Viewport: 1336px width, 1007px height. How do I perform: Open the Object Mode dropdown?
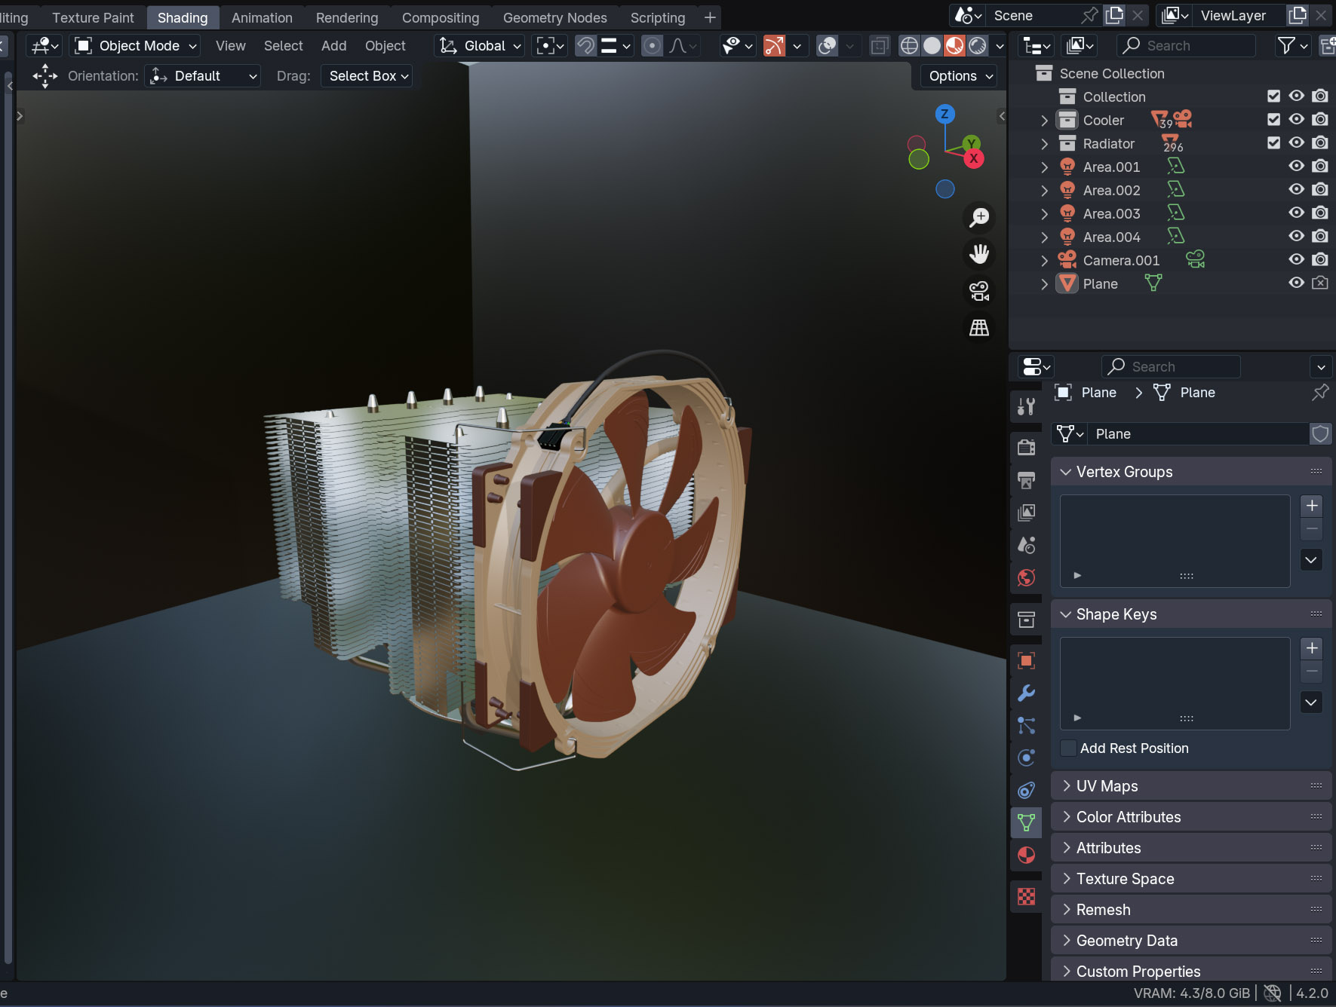pos(137,46)
